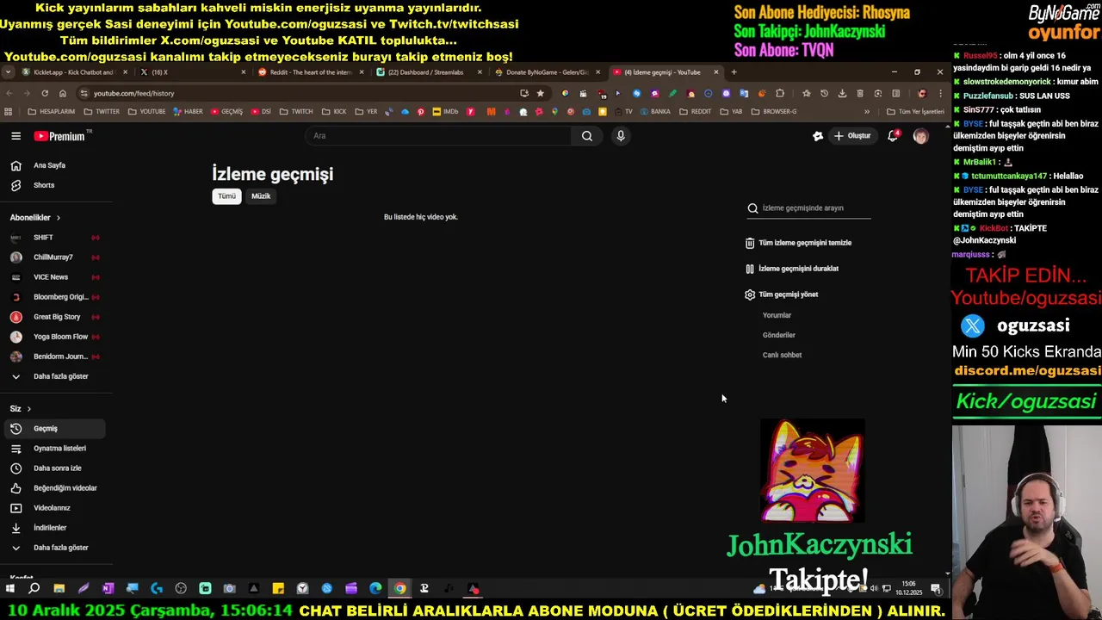
Task: Open the account avatar menu
Action: coord(920,136)
